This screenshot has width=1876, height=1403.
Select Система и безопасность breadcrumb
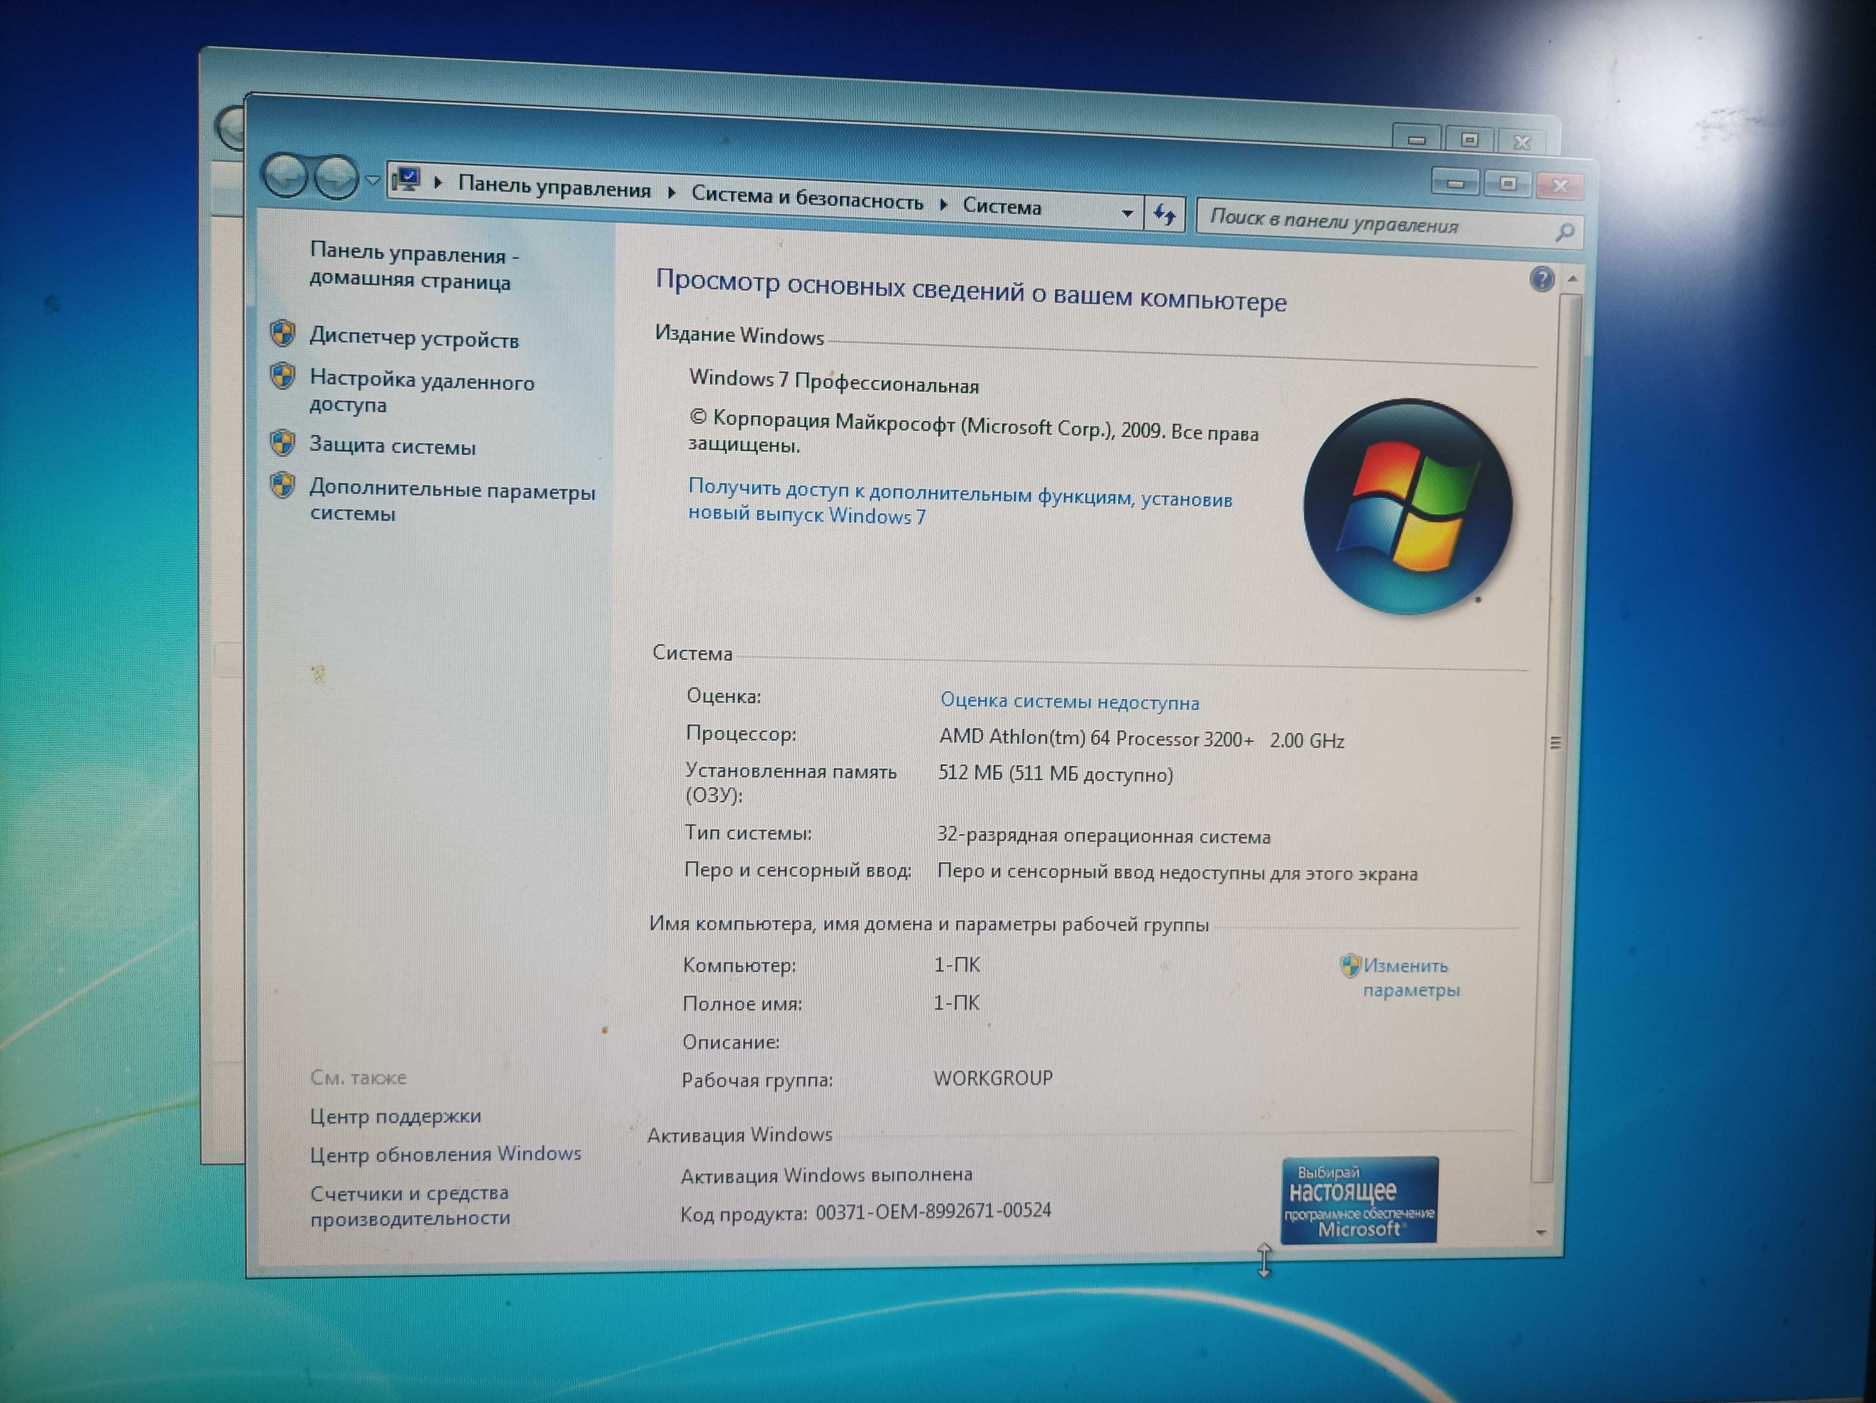pyautogui.click(x=807, y=198)
